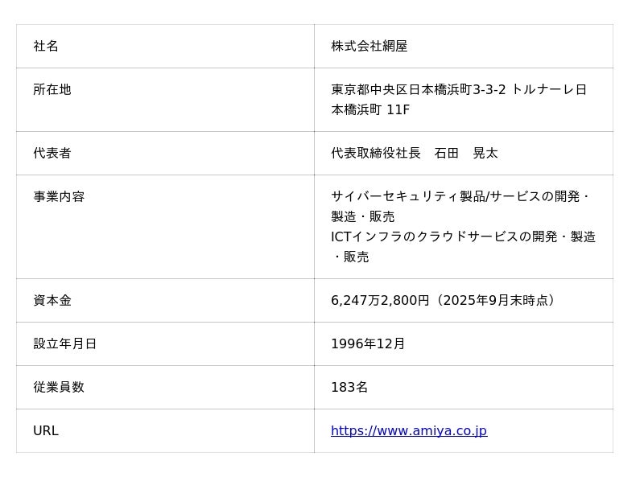Click the URL row label

click(x=46, y=431)
